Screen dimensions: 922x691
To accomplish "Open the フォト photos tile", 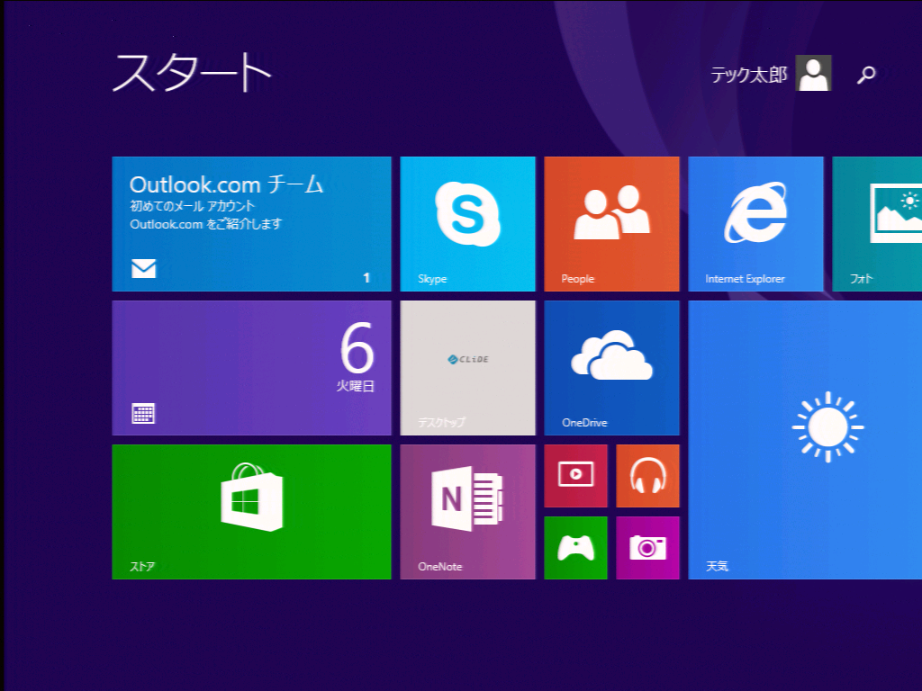I will (877, 224).
